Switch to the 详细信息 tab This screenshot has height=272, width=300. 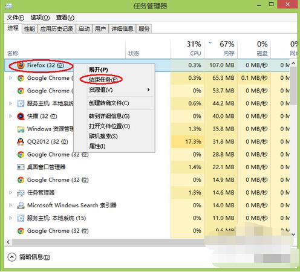pyautogui.click(x=122, y=29)
